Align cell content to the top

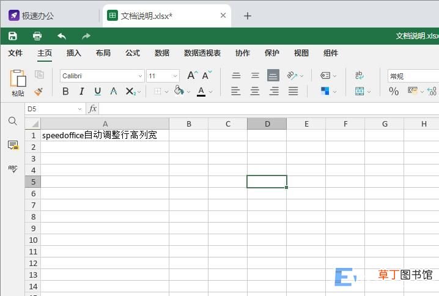tap(236, 75)
